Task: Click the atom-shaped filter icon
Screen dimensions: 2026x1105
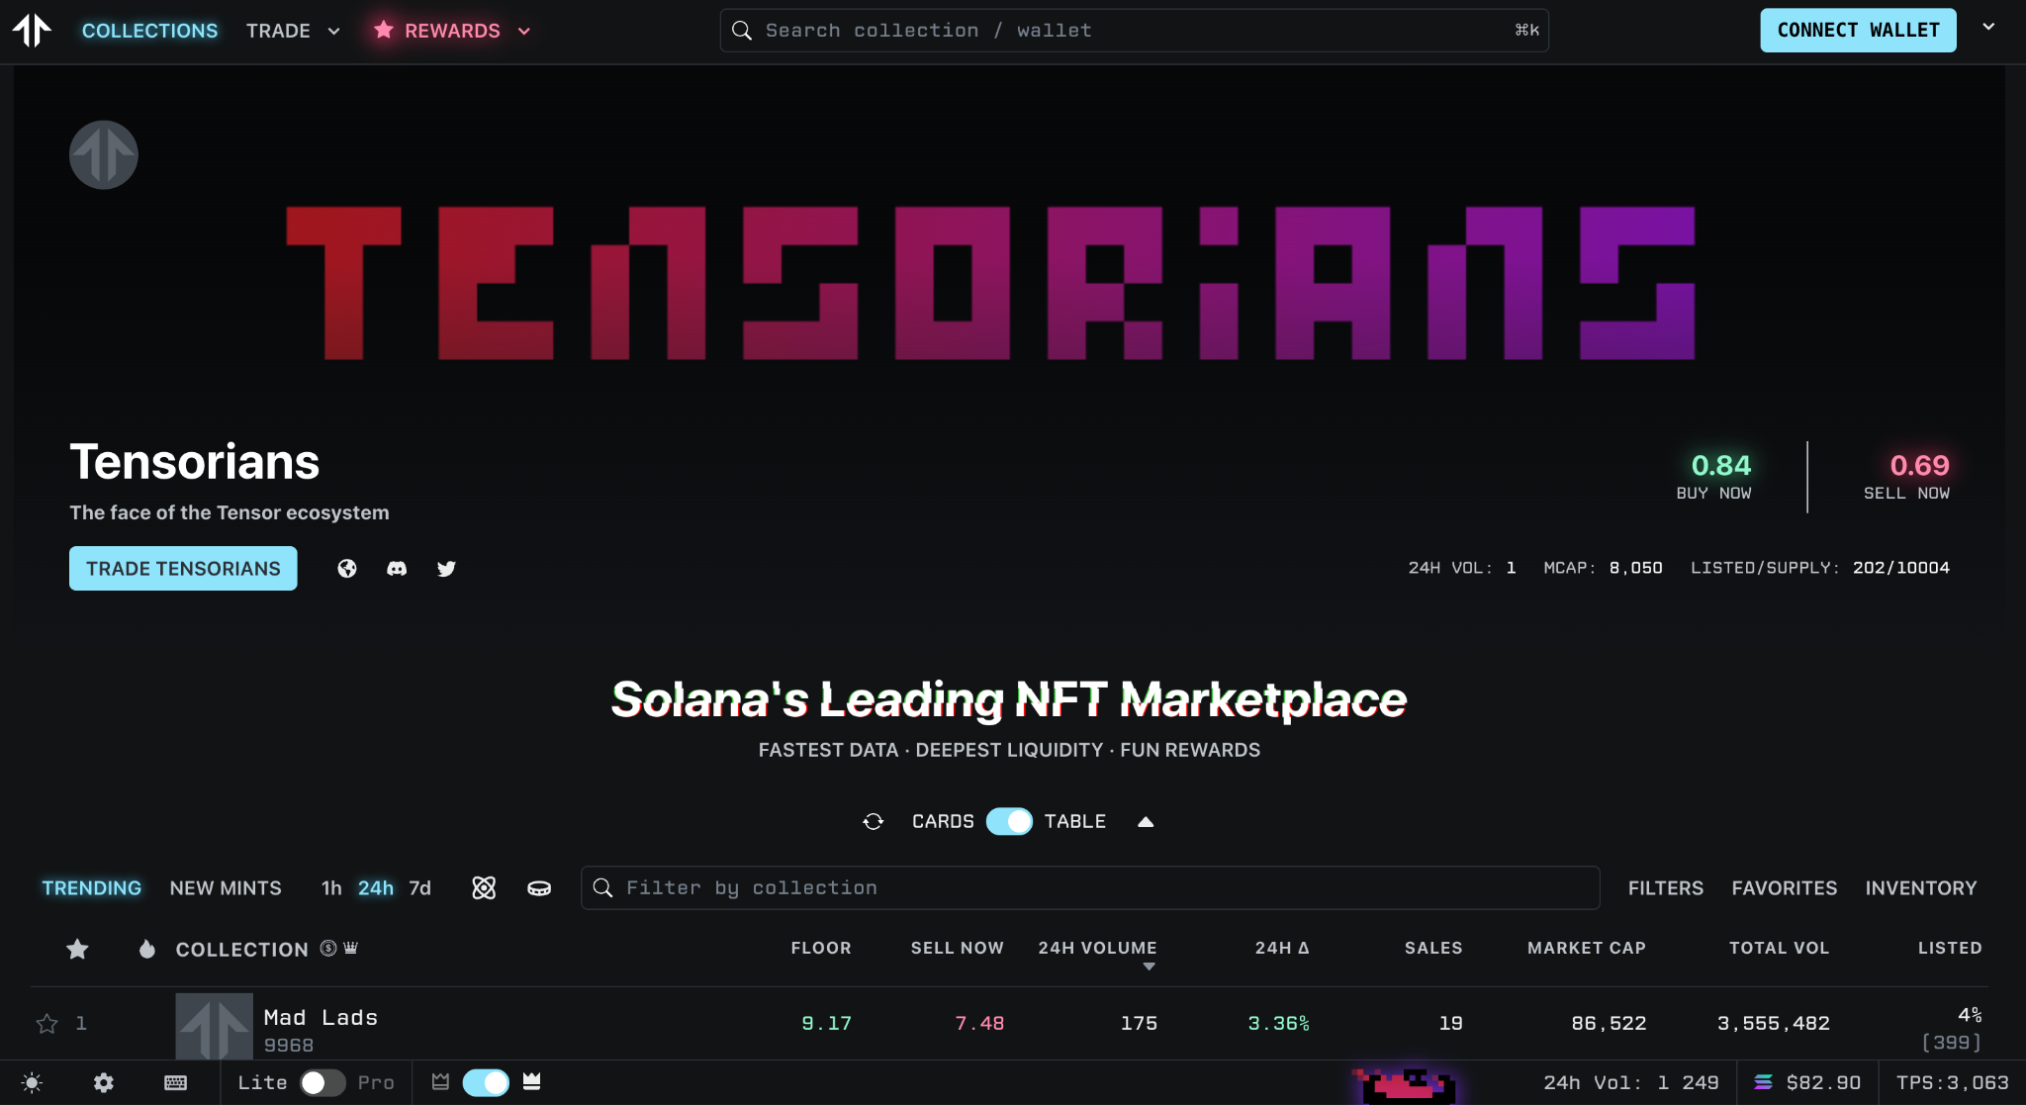Action: tap(484, 888)
